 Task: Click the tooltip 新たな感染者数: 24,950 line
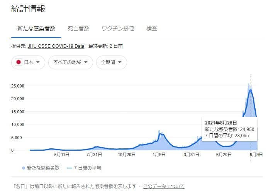coord(229,129)
